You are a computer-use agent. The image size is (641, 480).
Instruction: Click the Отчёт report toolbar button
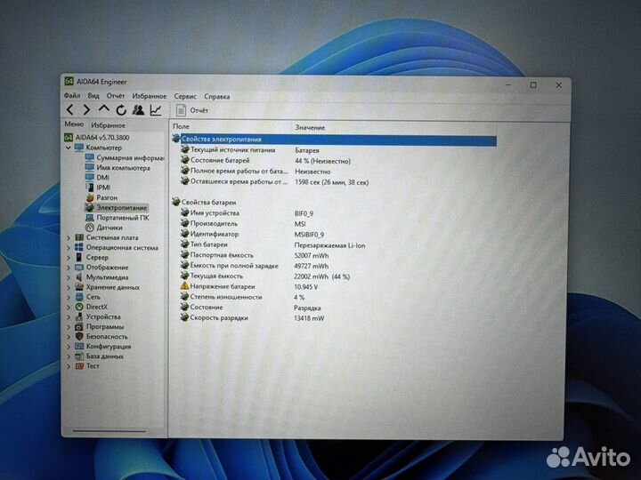pos(193,110)
